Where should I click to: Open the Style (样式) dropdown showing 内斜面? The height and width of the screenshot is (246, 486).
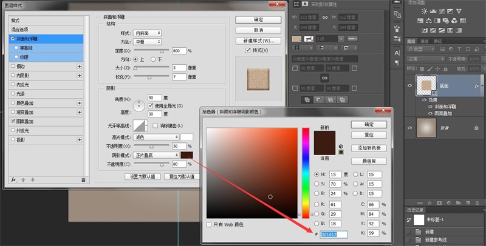[x=147, y=33]
